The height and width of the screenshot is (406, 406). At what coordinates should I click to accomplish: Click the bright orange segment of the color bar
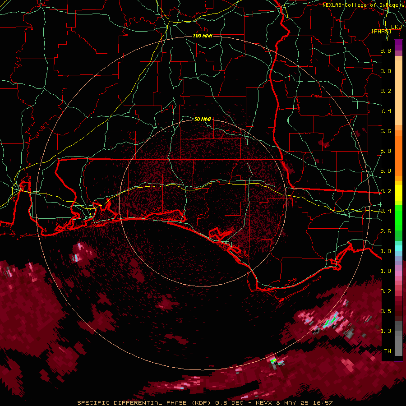click(x=398, y=155)
